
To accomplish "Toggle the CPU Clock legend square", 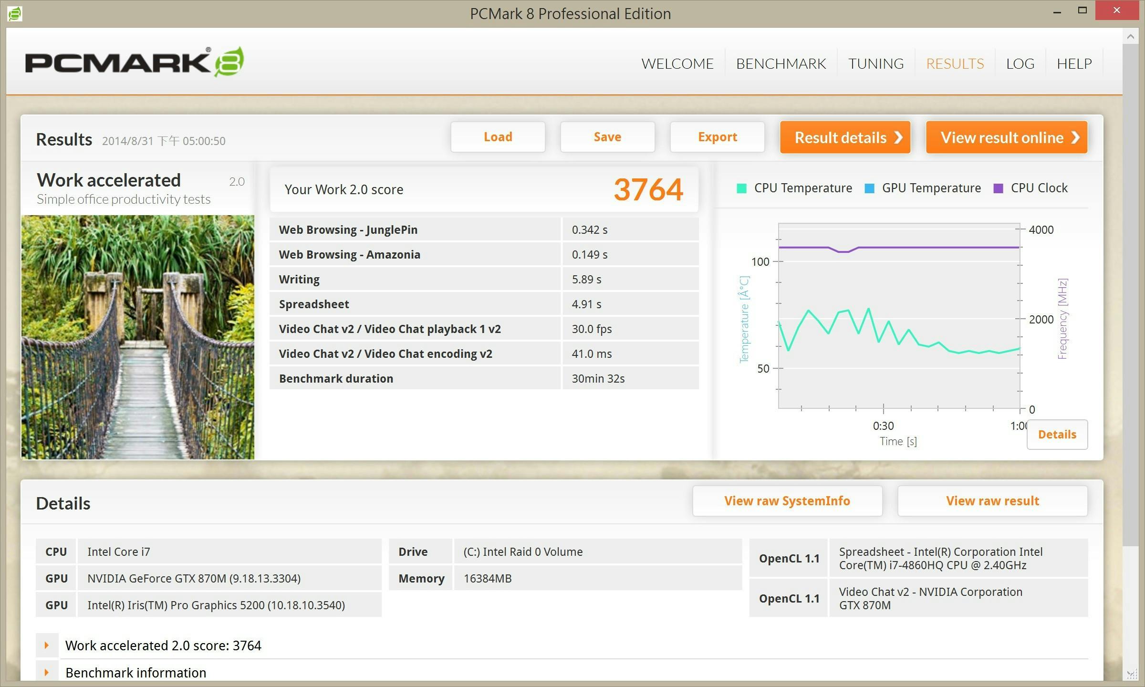I will 998,188.
